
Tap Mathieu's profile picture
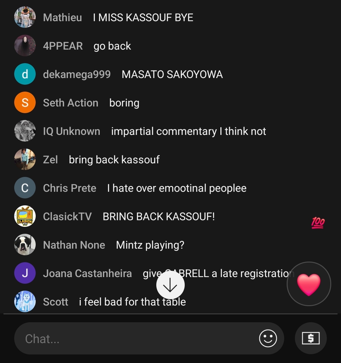pos(25,17)
